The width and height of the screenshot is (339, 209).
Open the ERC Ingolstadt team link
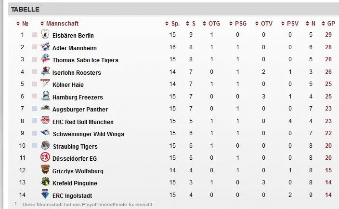tap(72, 195)
